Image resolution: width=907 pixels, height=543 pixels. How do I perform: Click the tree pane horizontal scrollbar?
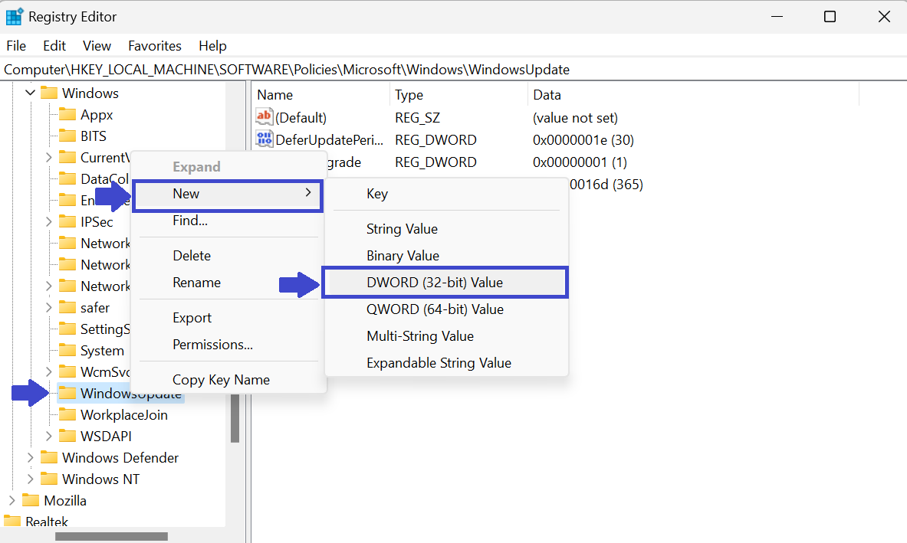111,536
